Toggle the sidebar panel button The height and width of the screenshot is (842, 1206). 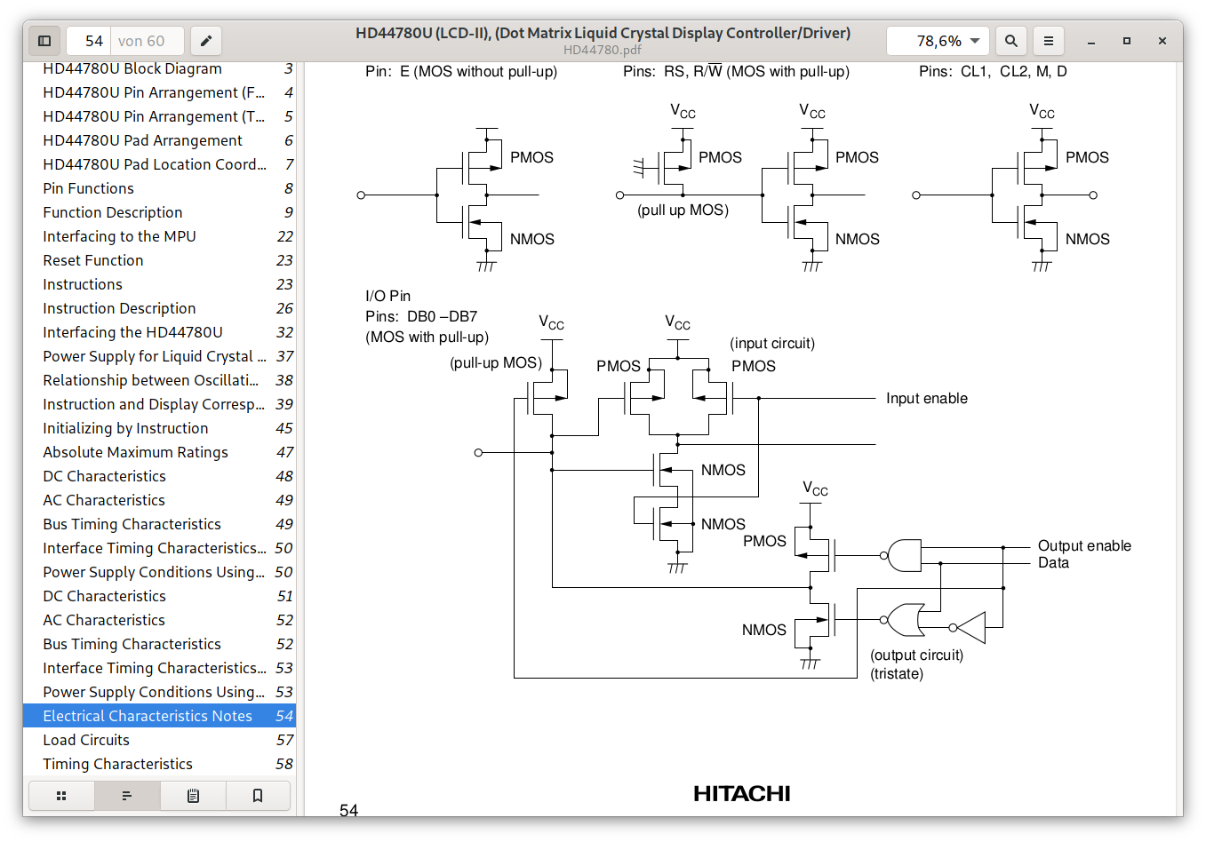(44, 41)
